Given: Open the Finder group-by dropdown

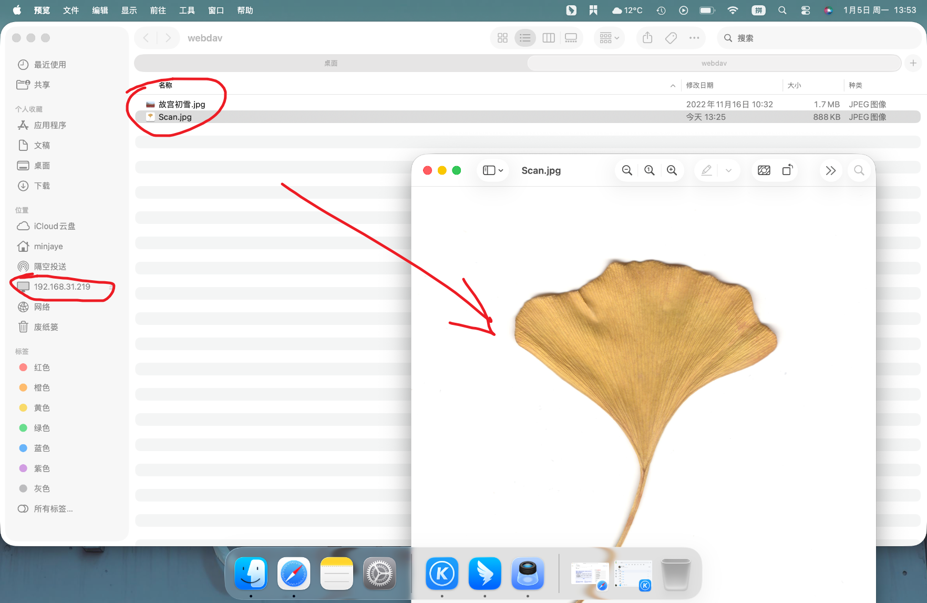Looking at the screenshot, I should click(609, 38).
